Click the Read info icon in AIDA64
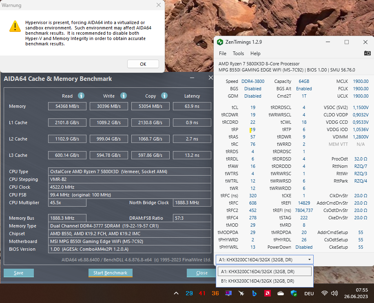 (x=81, y=96)
